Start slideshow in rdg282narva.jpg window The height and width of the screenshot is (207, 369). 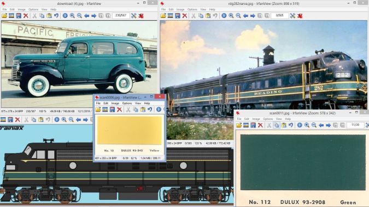[170, 16]
